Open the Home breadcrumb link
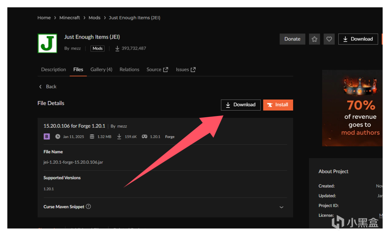This screenshot has height=236, width=390. coord(44,18)
